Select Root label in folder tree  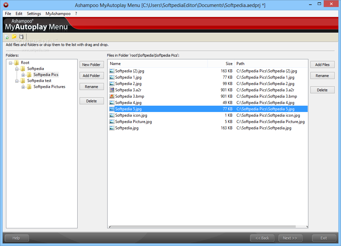tap(25, 63)
